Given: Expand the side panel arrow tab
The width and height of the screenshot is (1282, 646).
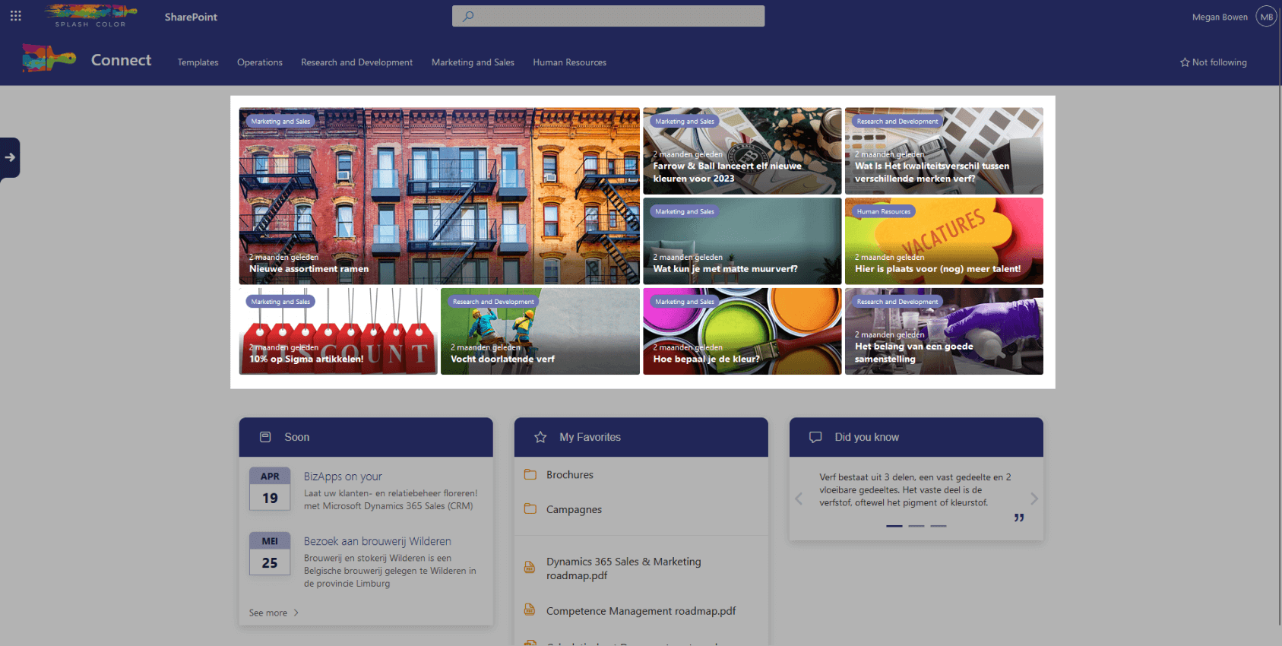Looking at the screenshot, I should [10, 157].
